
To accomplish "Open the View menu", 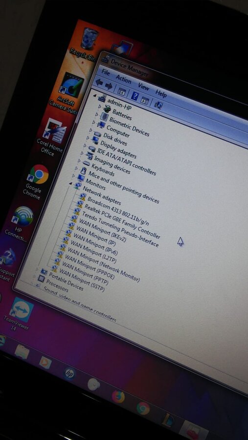I will tap(143, 87).
